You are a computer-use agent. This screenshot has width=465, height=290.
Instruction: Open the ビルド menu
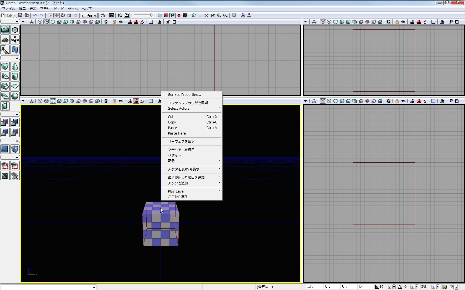tap(59, 9)
